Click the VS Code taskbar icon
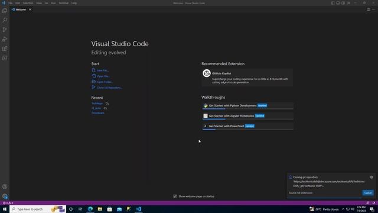Image resolution: width=378 pixels, height=213 pixels. (x=139, y=209)
